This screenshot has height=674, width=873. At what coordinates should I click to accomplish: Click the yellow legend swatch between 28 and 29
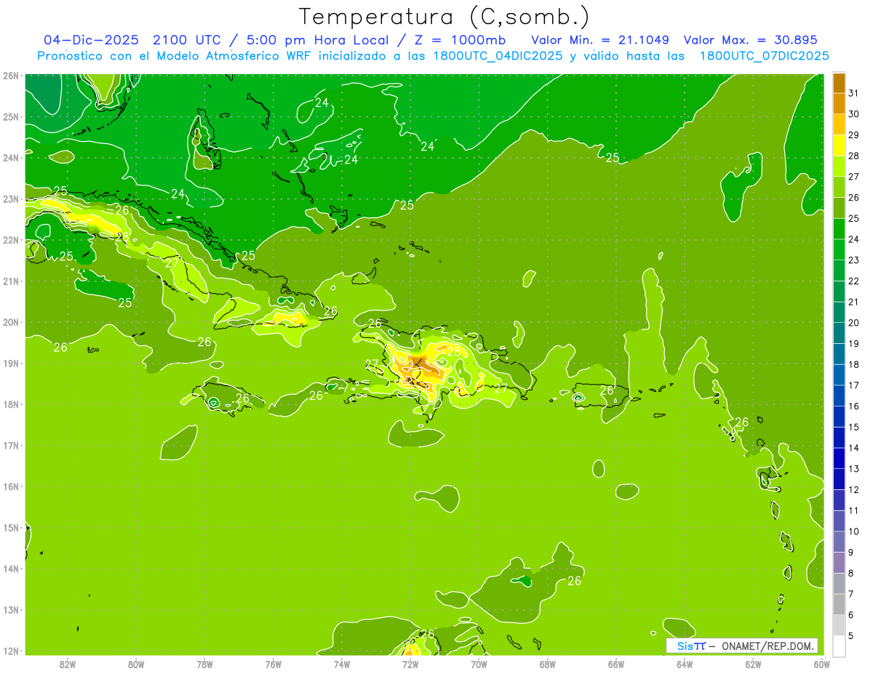pos(840,145)
